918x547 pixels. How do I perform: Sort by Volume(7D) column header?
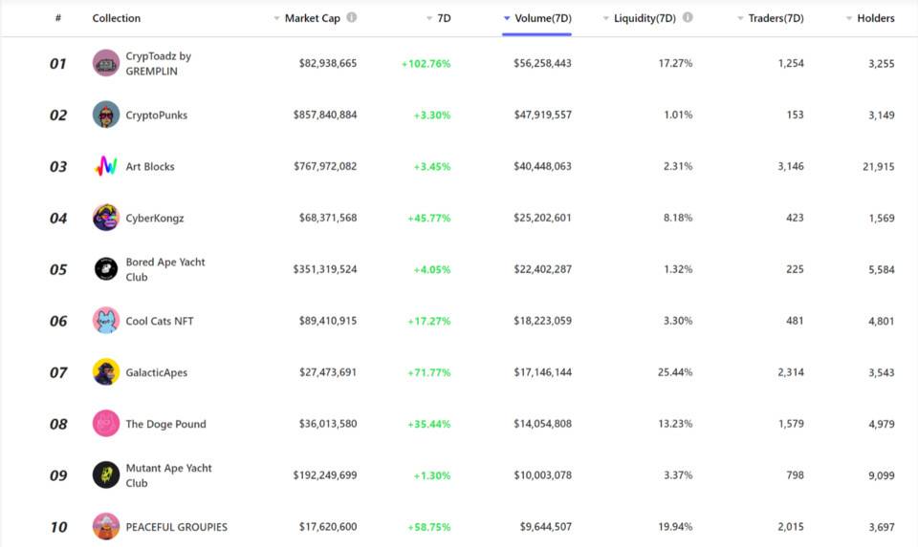coord(537,18)
